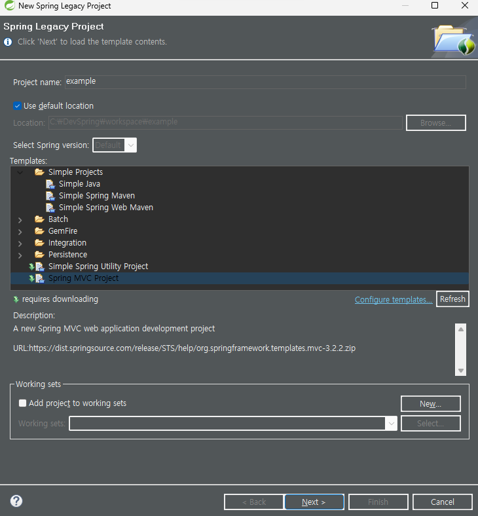Click the Spring project folder banner image
478x516 pixels.
tap(454, 40)
